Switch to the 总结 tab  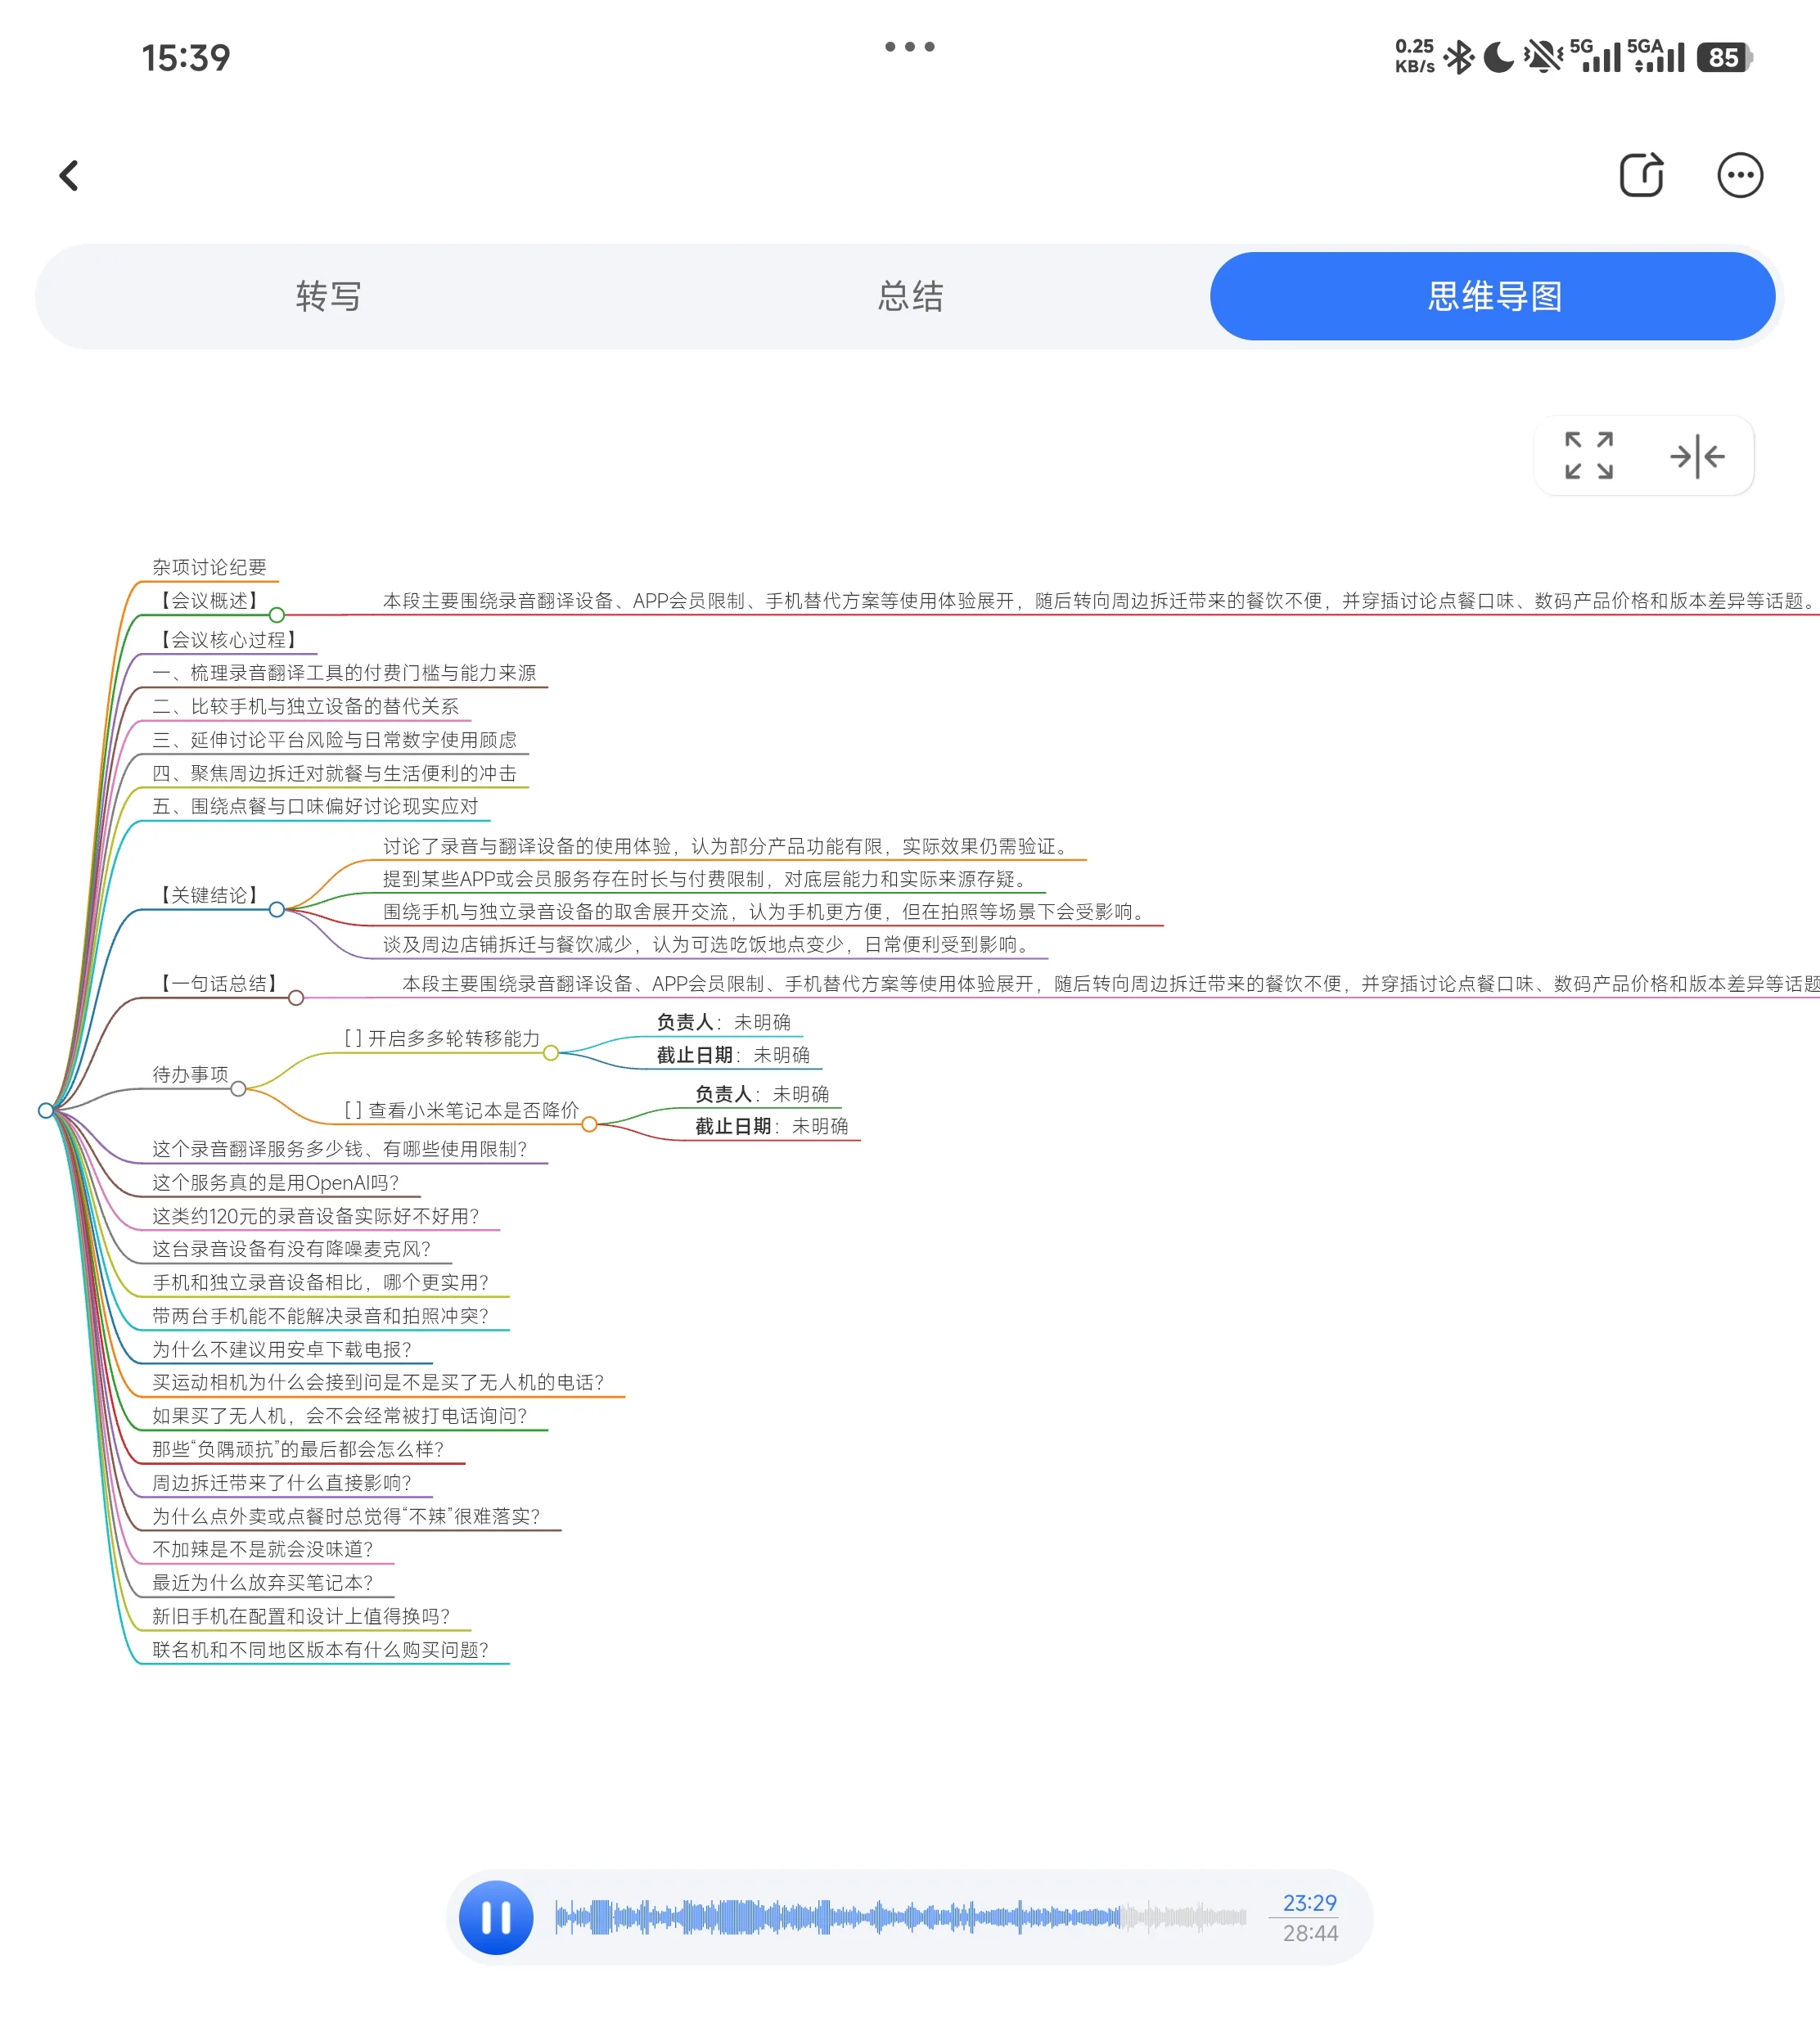[910, 296]
